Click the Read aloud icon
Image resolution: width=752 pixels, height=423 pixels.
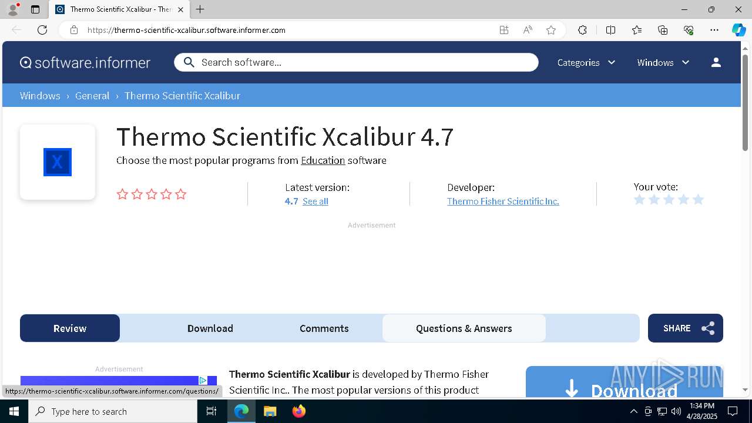click(528, 30)
